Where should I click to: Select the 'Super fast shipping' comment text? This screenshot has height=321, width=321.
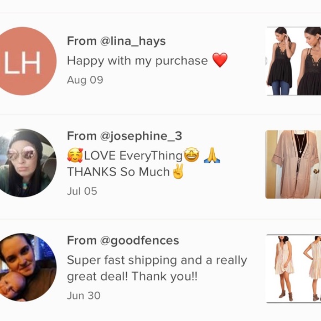tap(157, 268)
